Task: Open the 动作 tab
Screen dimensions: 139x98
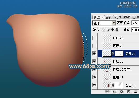Action: tap(118, 17)
